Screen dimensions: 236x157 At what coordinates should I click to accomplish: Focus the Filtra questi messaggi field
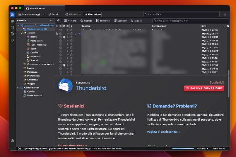point(191,20)
